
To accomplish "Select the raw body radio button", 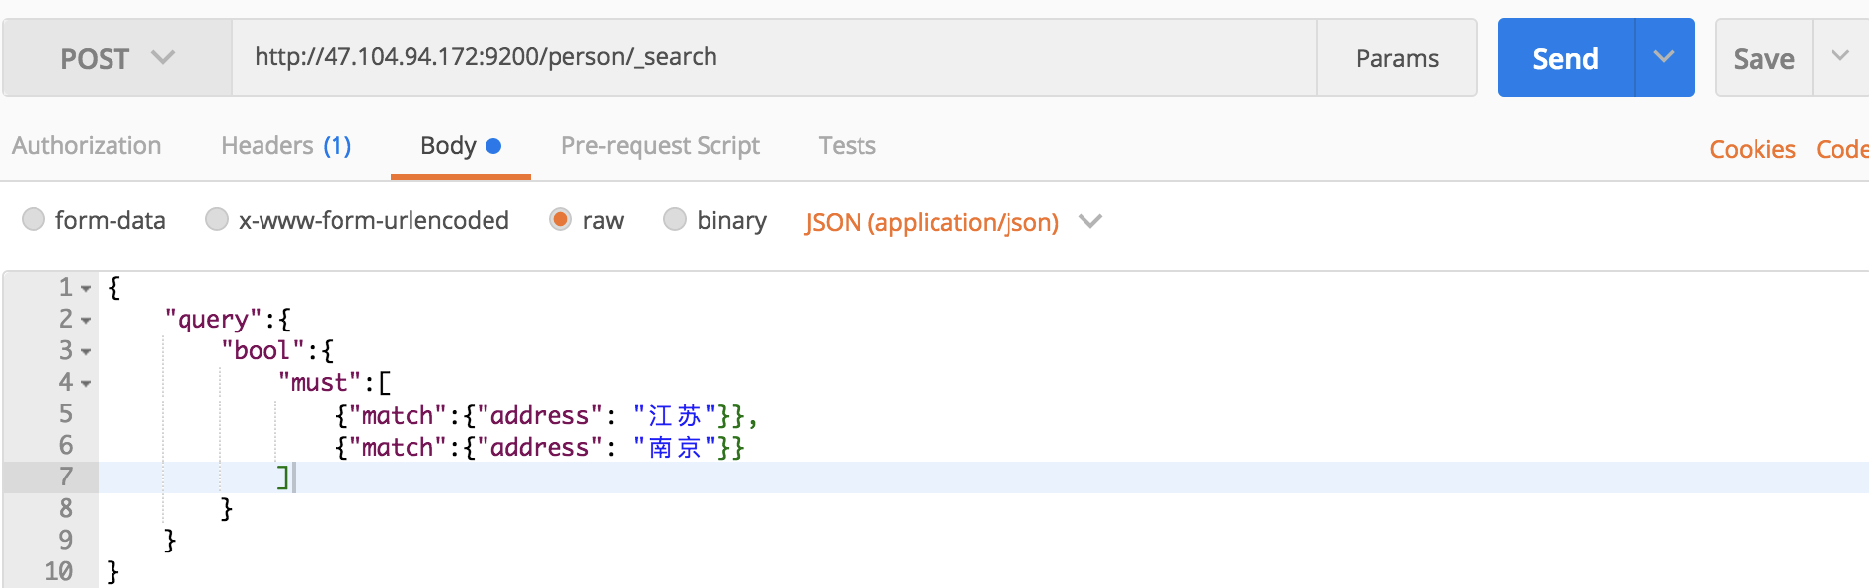I will coord(561,219).
